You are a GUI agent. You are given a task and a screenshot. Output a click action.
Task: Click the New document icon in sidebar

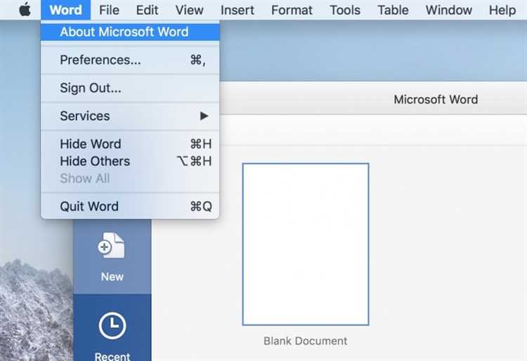click(x=112, y=246)
